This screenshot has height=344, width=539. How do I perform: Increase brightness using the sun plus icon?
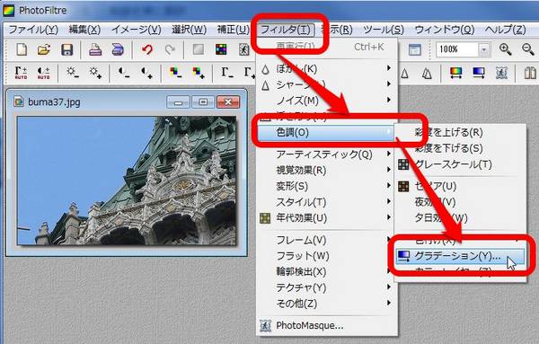pyautogui.click(x=95, y=73)
